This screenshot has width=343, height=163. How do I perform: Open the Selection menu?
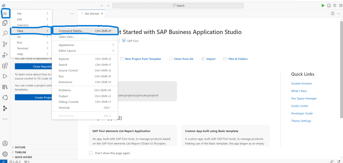point(31,25)
